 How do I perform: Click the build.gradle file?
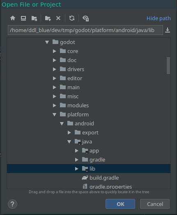tap(104, 178)
